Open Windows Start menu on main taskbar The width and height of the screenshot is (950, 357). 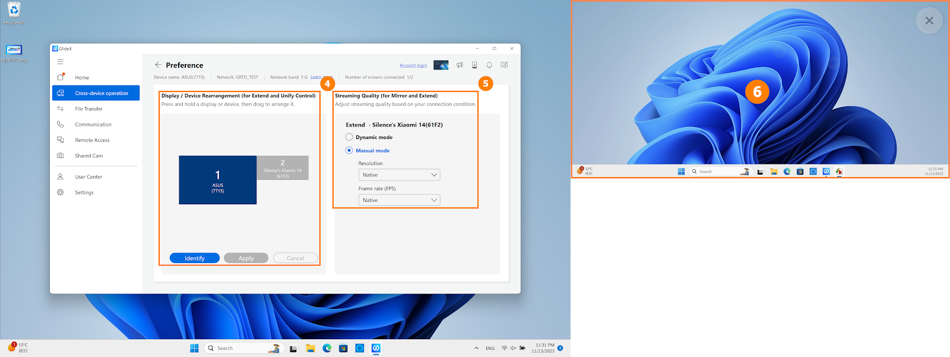[x=194, y=348]
